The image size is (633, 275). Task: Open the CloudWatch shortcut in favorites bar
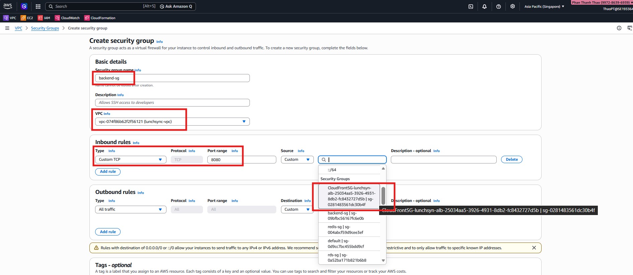pyautogui.click(x=67, y=18)
